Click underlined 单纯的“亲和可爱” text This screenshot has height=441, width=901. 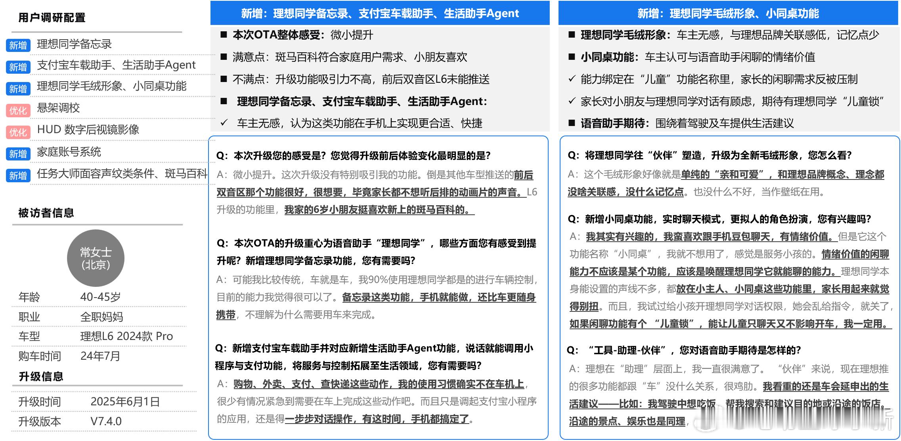[726, 174]
